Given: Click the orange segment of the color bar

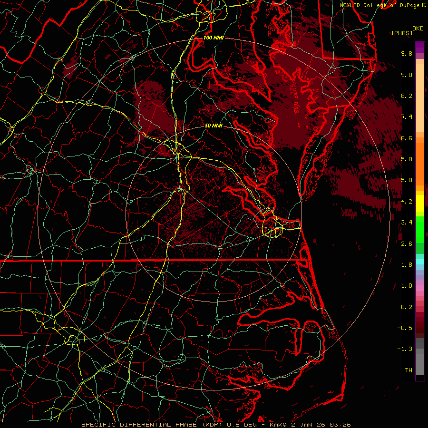Looking at the screenshot, I should (x=420, y=164).
